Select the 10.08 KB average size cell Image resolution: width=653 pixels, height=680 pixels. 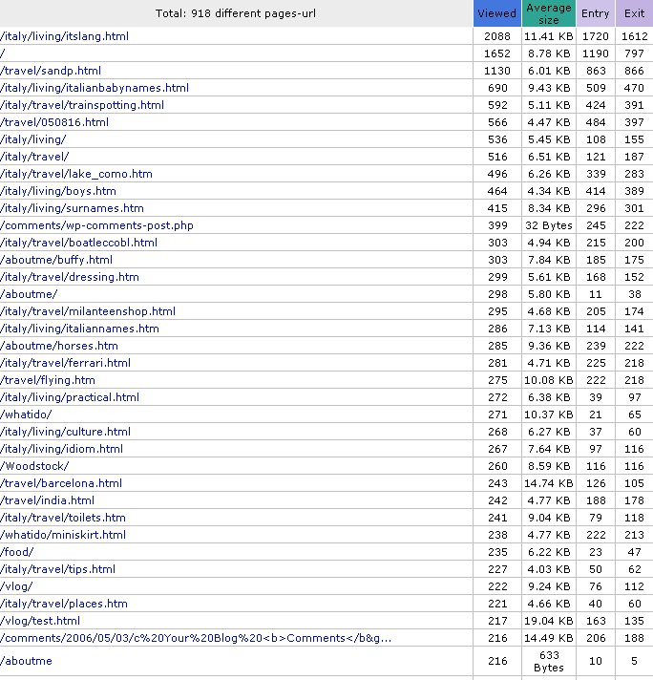pyautogui.click(x=549, y=380)
